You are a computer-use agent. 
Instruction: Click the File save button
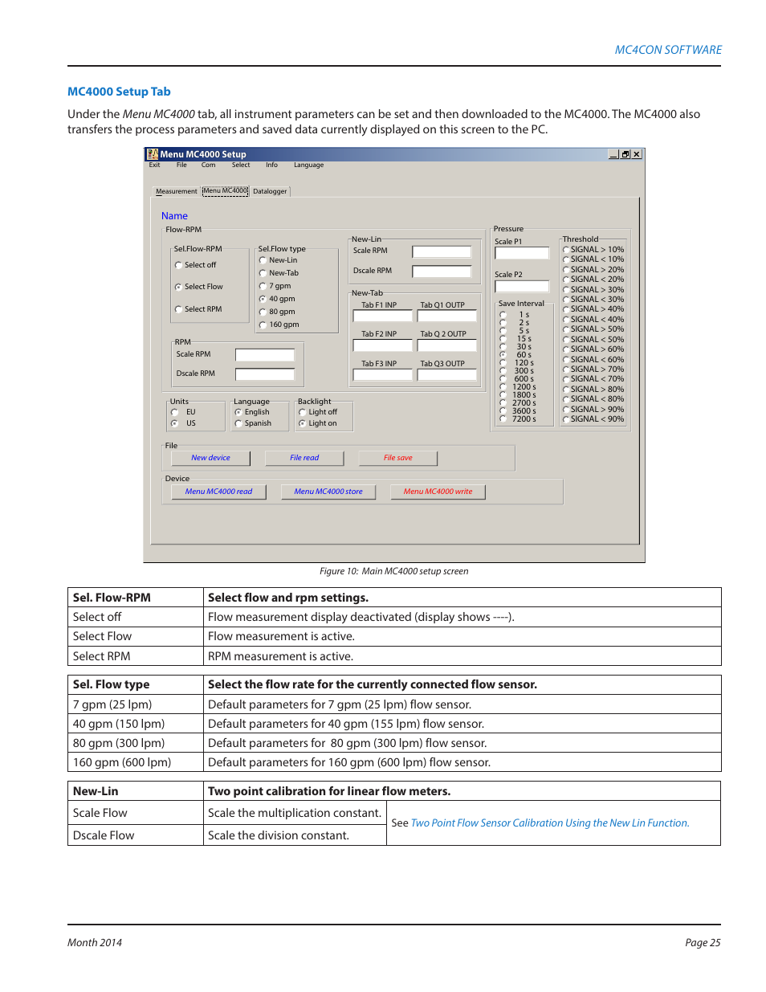(398, 458)
